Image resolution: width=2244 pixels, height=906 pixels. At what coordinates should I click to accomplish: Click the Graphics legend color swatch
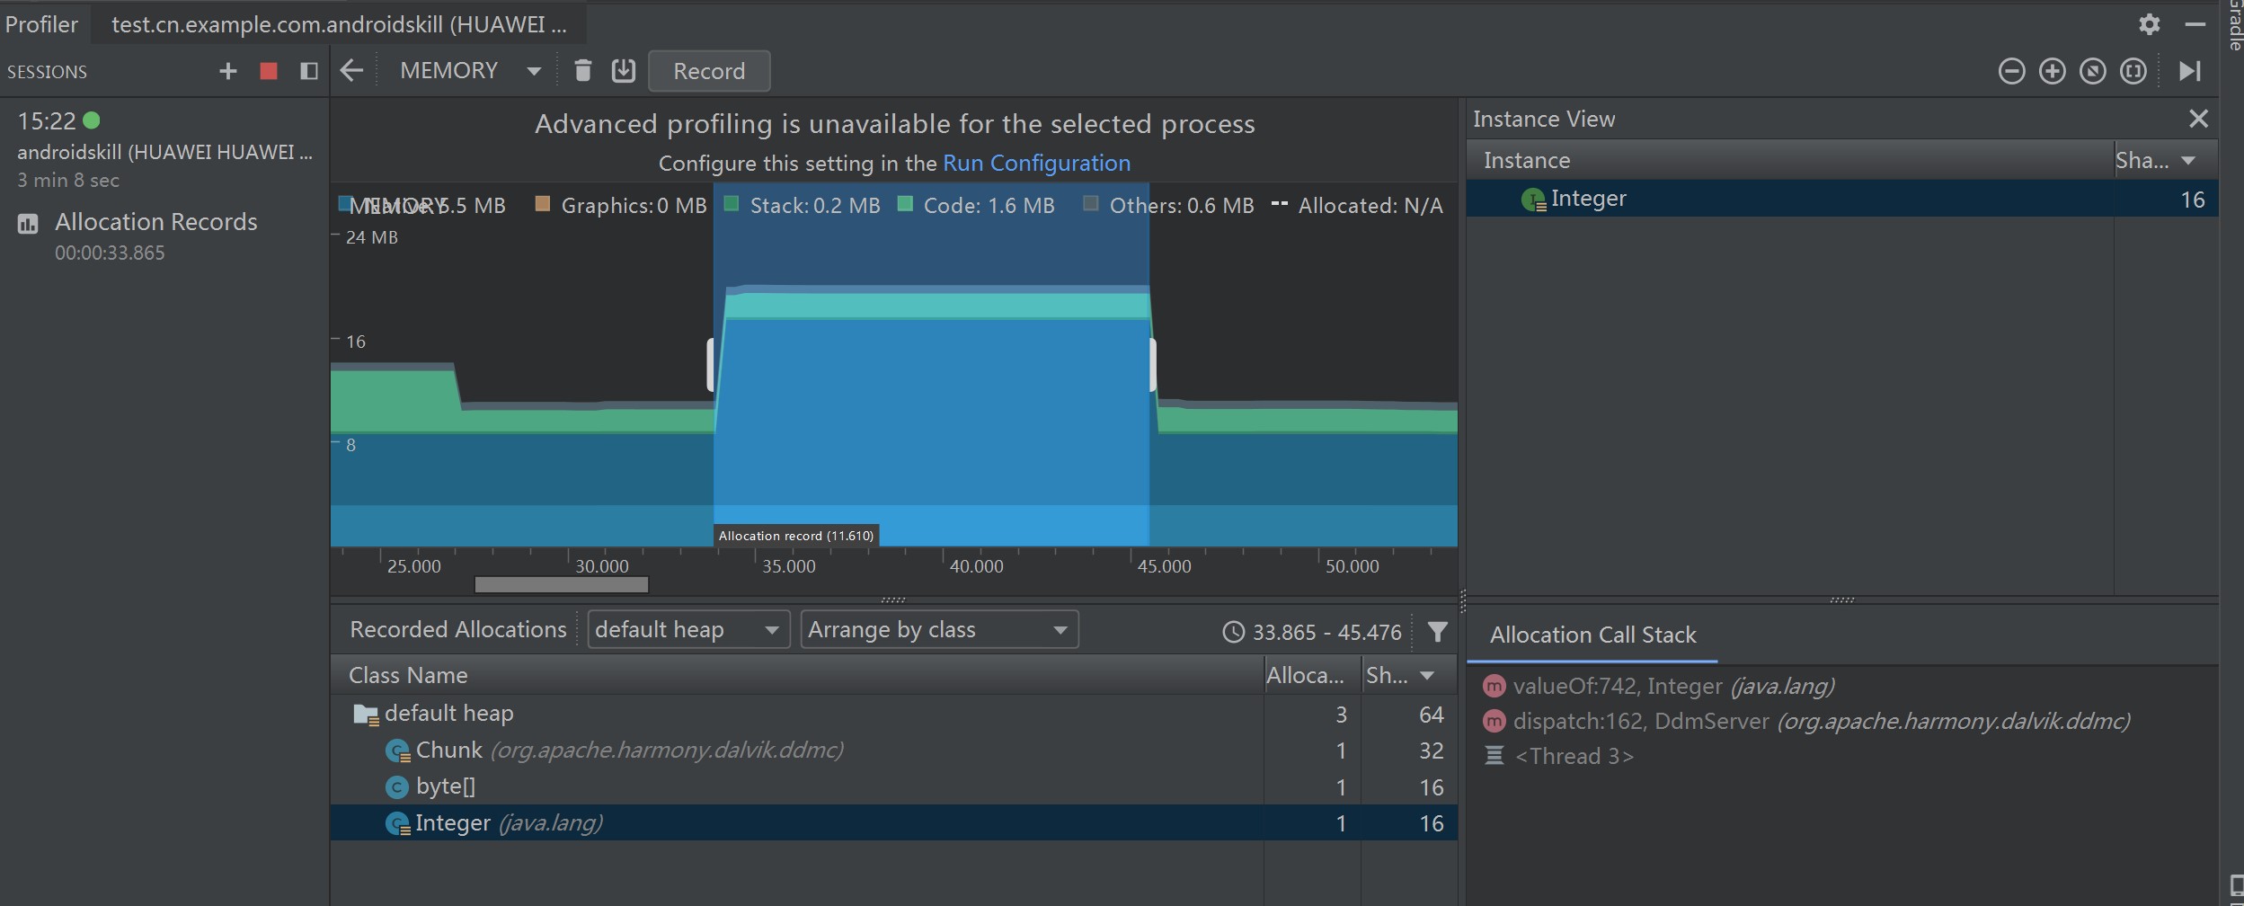(542, 204)
